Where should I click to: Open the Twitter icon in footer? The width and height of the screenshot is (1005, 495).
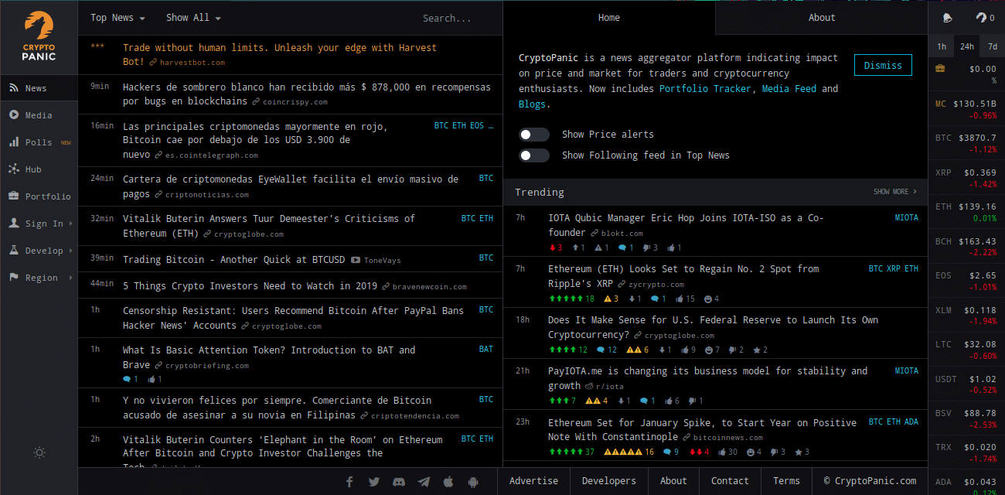click(x=374, y=481)
